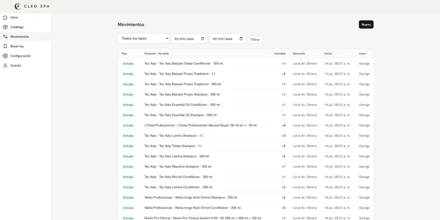Open the start date calendar picker icon
The width and height of the screenshot is (440, 220).
click(x=203, y=39)
